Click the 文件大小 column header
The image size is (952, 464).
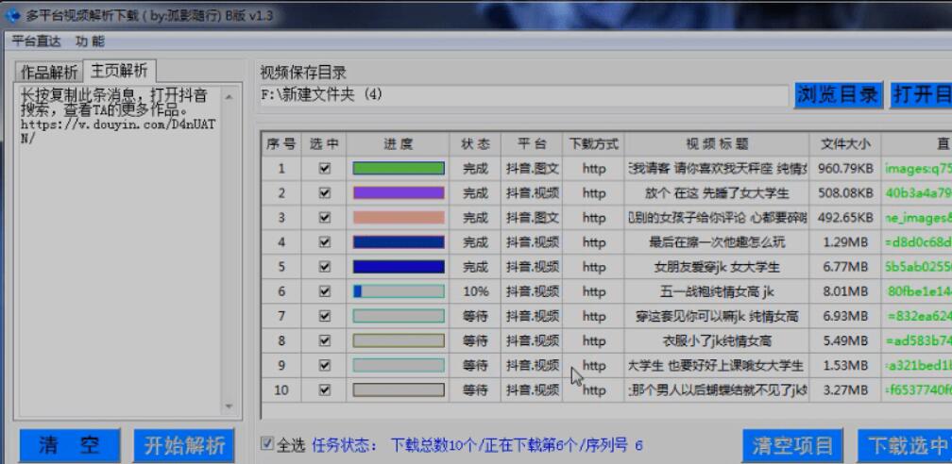pos(845,144)
